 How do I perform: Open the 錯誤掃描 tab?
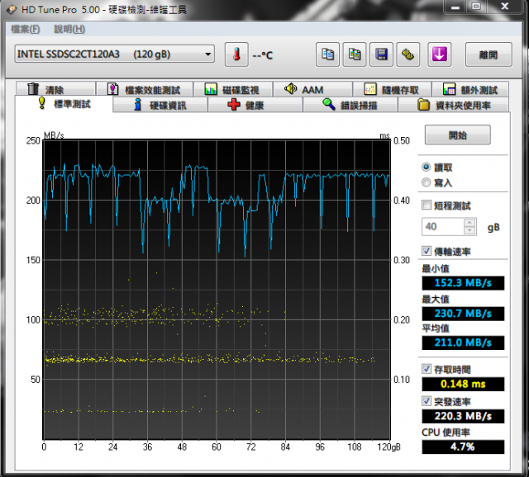[x=350, y=105]
